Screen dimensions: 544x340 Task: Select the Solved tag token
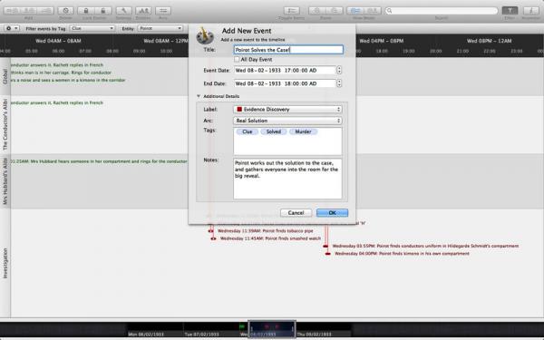274,131
